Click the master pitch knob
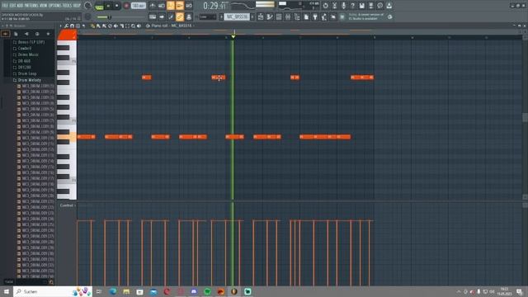This screenshot has height=297, width=528. pyautogui.click(x=87, y=16)
